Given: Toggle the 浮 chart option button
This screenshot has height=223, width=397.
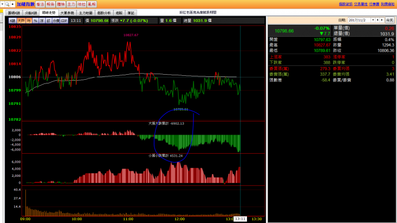Looking at the screenshot, I should [42, 21].
